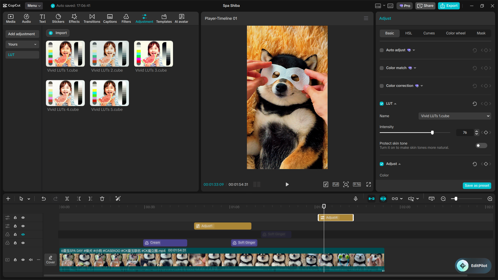Open the Stickers panel
This screenshot has height=280, width=498.
click(58, 18)
